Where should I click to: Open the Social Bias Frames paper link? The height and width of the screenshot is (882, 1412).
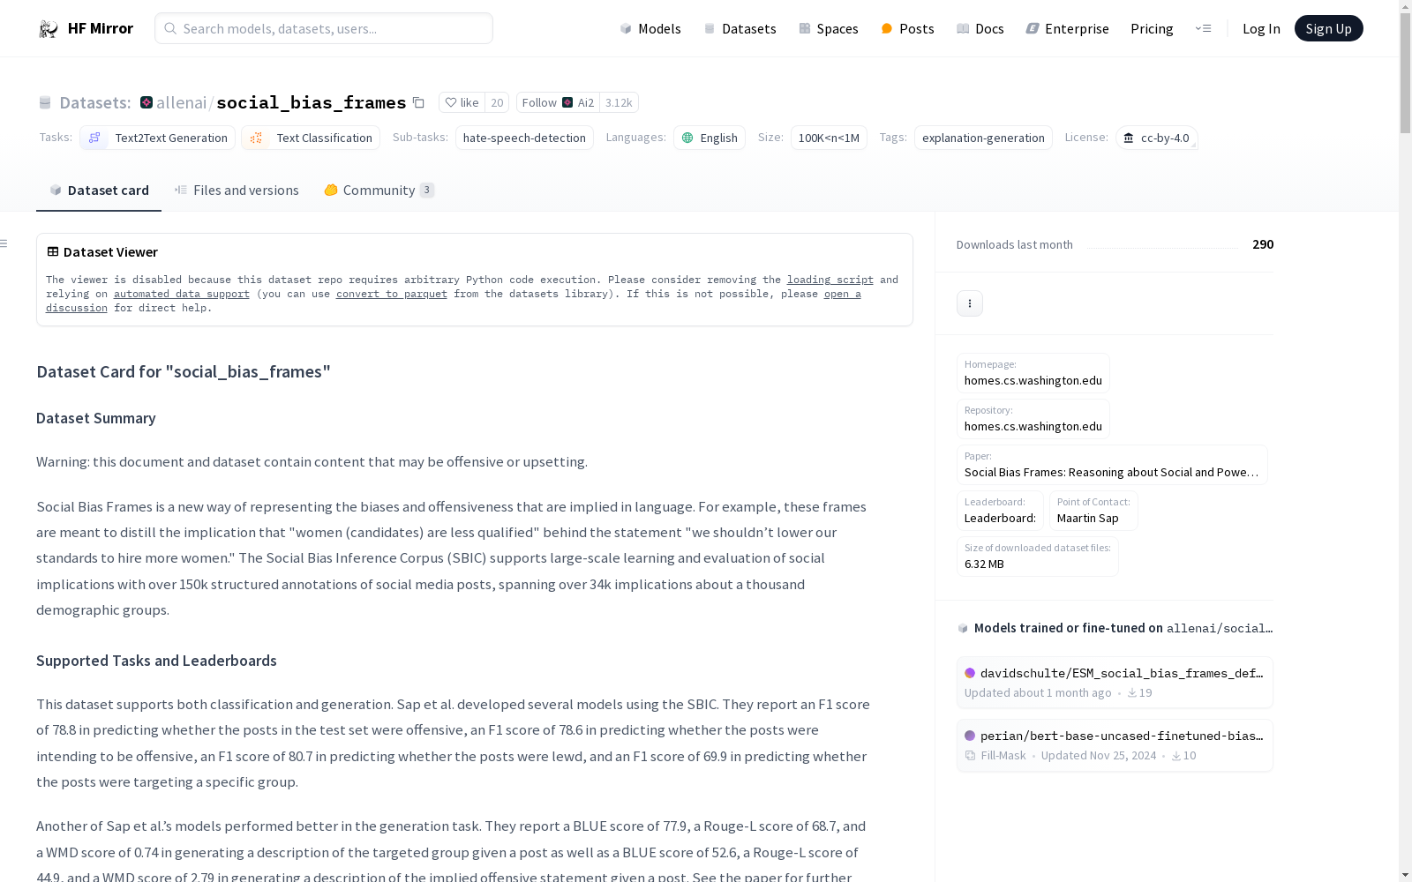1112,465
